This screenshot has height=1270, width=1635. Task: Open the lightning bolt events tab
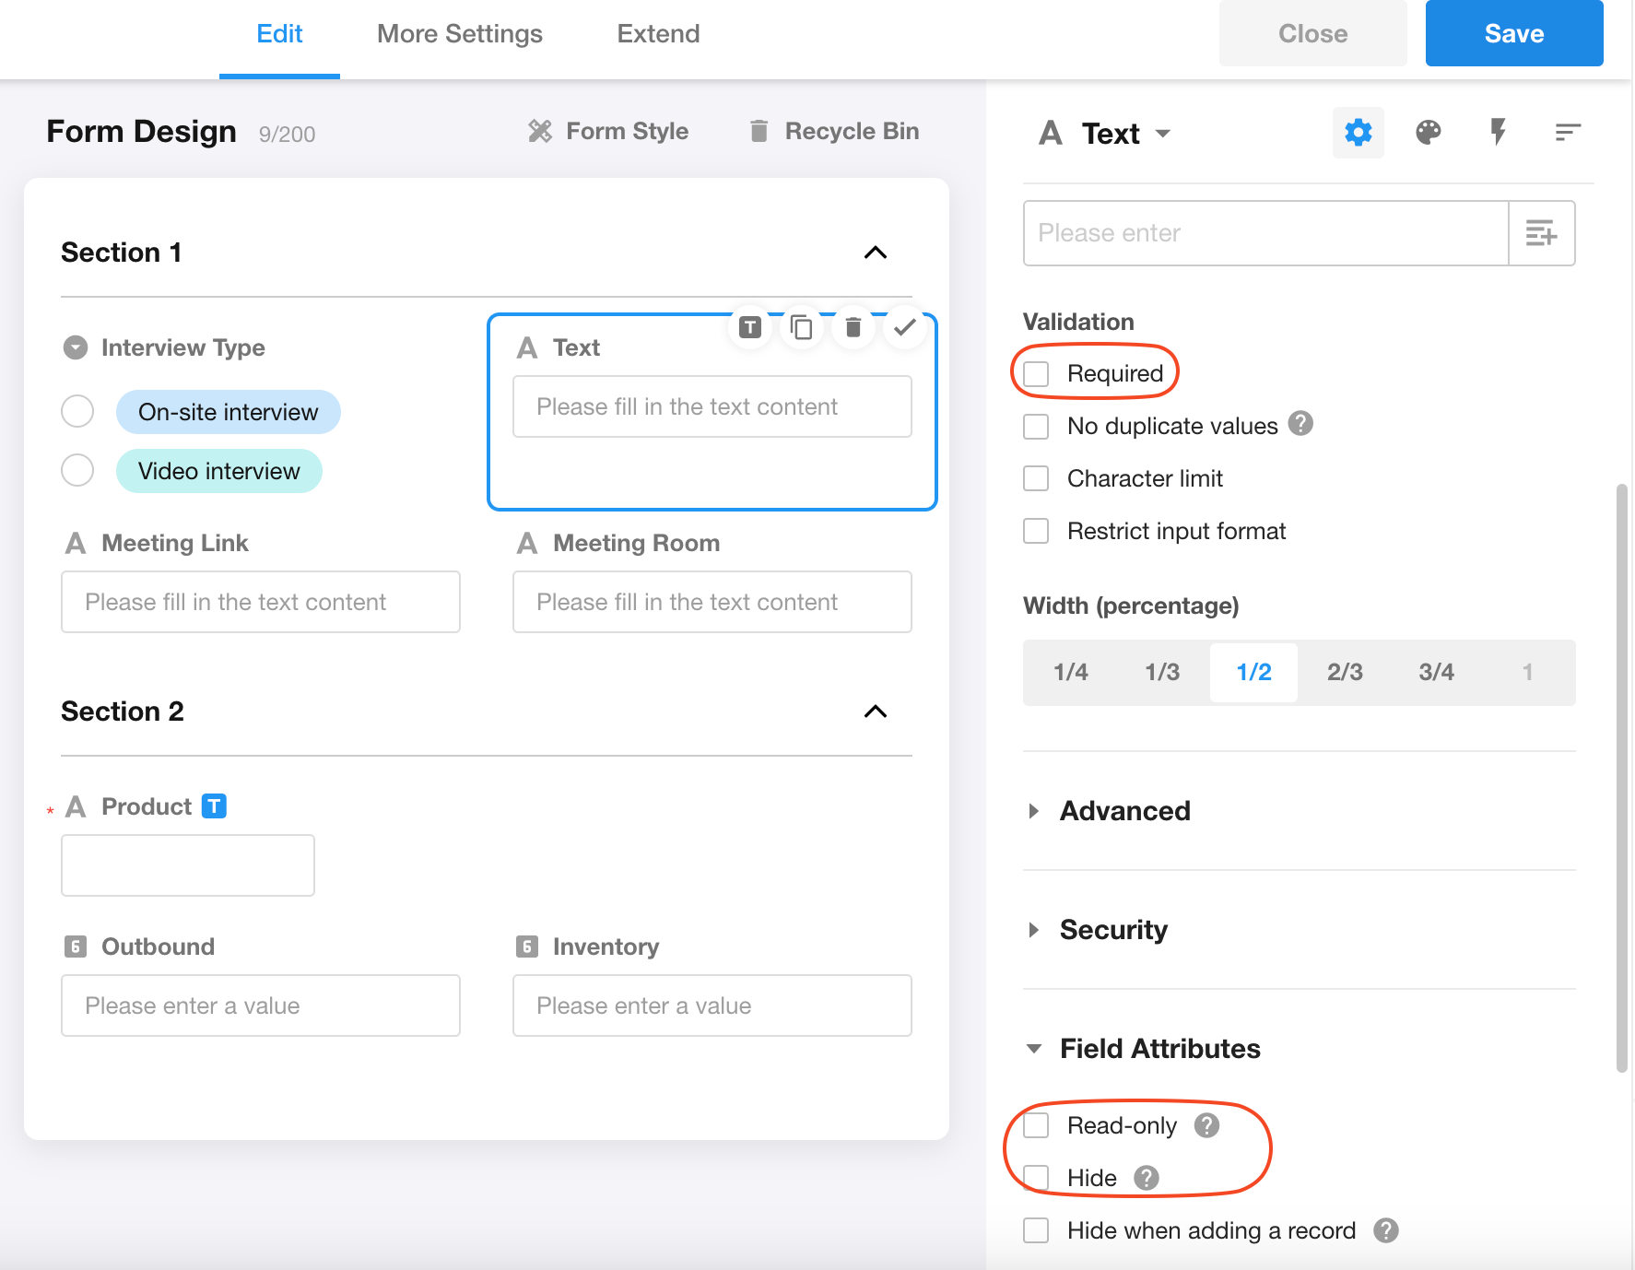tap(1498, 133)
